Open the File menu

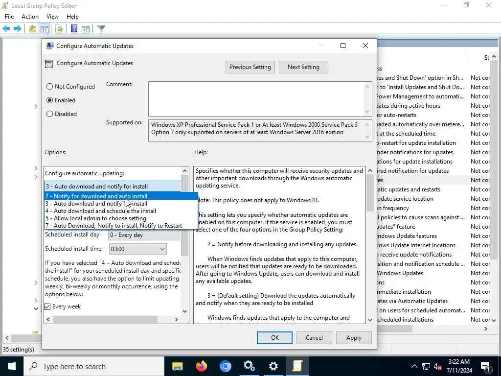9,17
